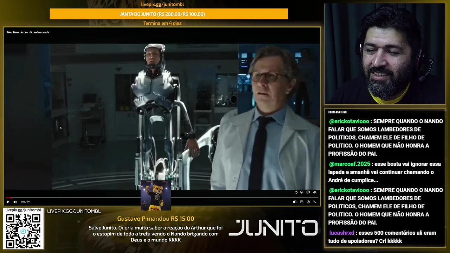450x253 pixels.
Task: Open video player settings gear
Action: [x=308, y=202]
